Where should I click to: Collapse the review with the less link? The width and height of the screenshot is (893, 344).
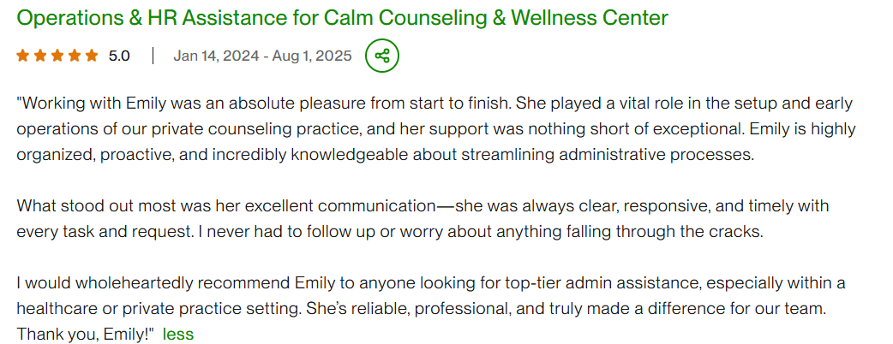[x=178, y=335]
